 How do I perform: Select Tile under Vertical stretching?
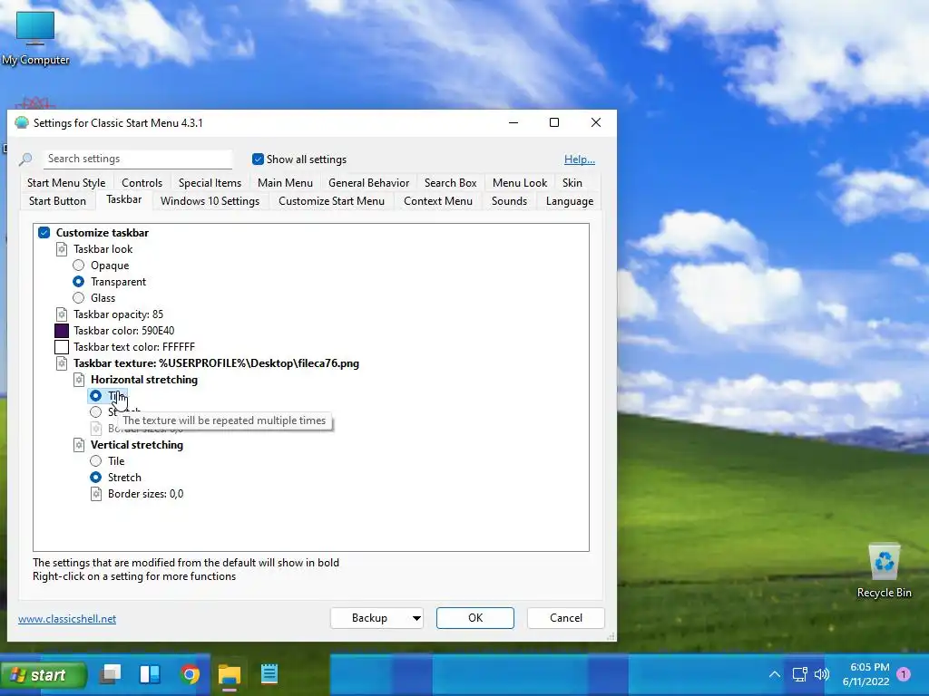click(x=95, y=461)
